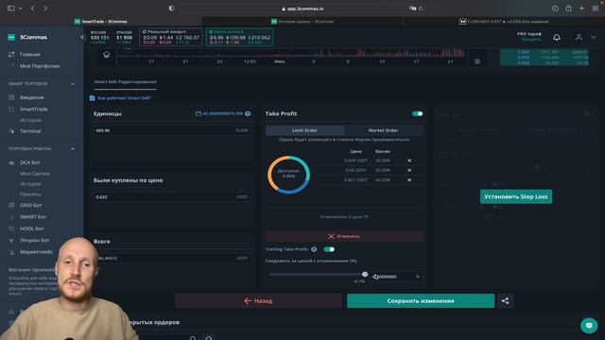Click the share icon beside save button
The width and height of the screenshot is (605, 340).
tap(505, 300)
